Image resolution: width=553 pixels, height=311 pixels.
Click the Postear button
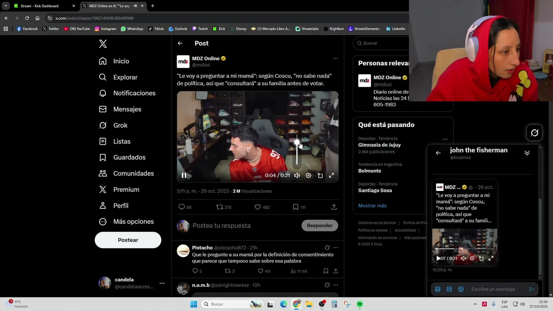coord(128,240)
